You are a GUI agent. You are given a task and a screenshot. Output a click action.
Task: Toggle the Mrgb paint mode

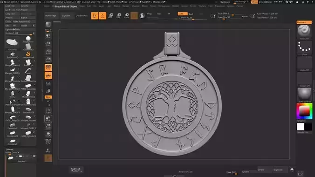[149, 14]
